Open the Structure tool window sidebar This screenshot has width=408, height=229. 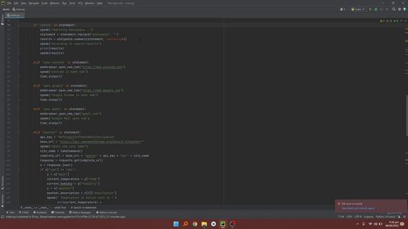(3, 183)
